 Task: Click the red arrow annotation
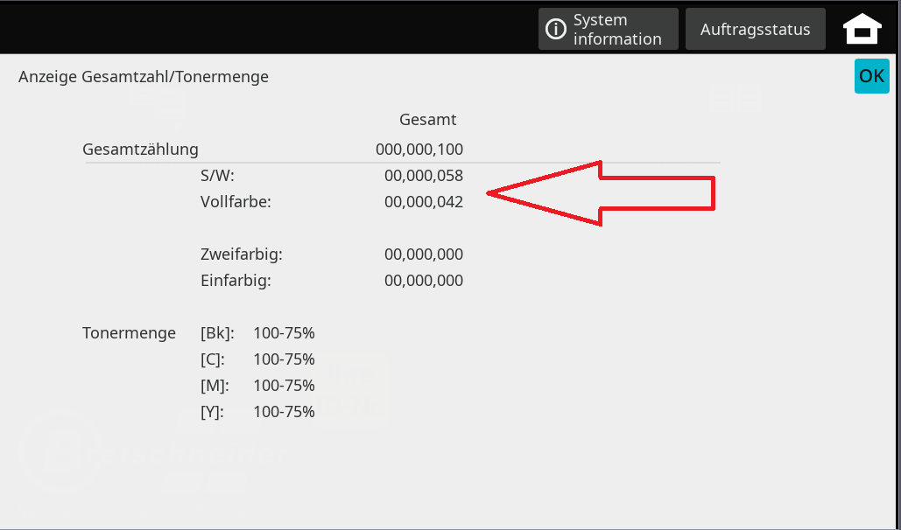(x=602, y=193)
